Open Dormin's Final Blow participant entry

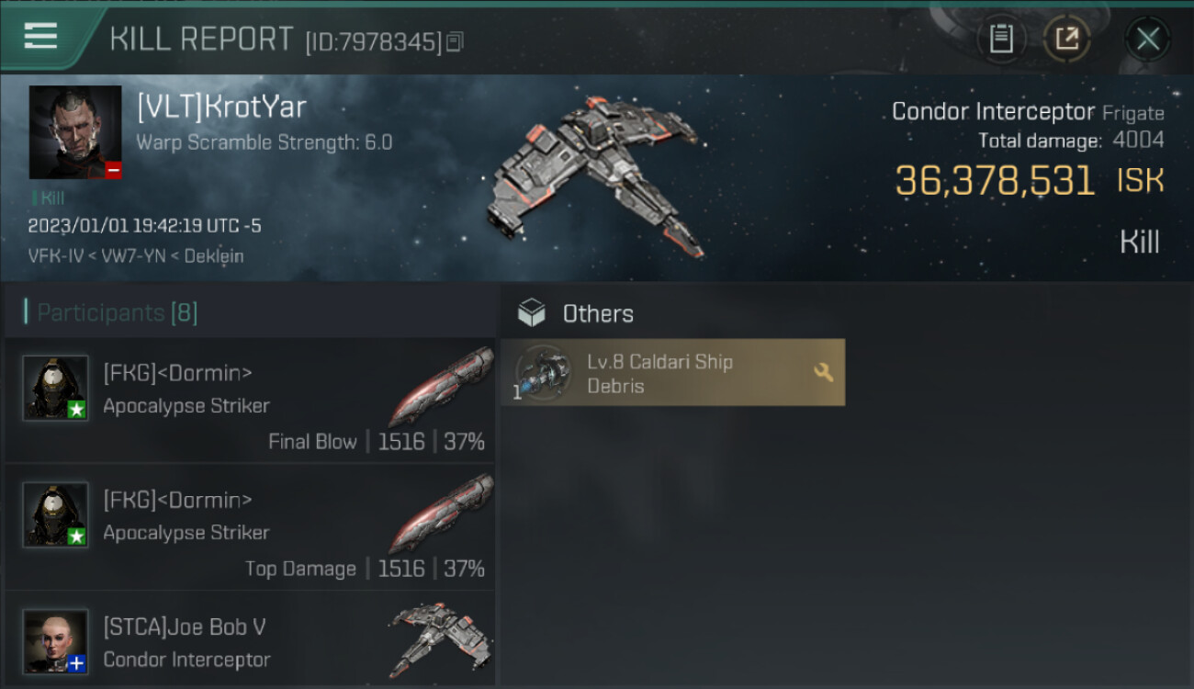coord(250,400)
